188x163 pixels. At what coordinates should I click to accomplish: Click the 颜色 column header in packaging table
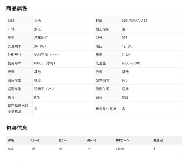pyautogui.click(x=11, y=140)
